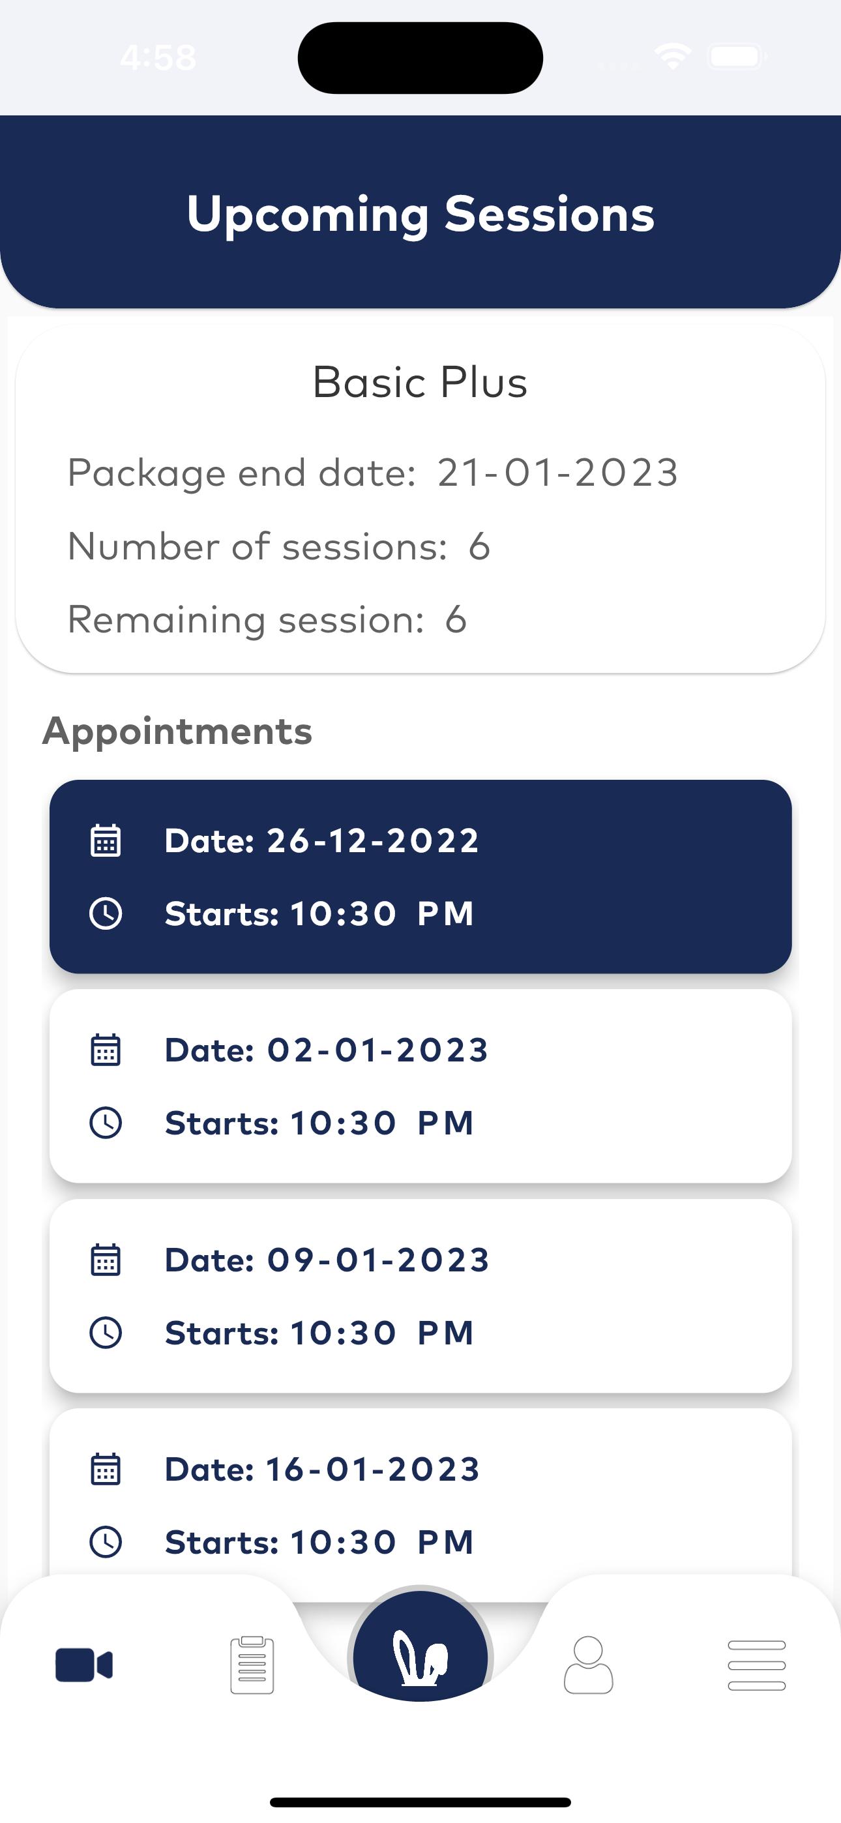Select the 09-01-2023 appointment card
841x1823 pixels.
(420, 1296)
